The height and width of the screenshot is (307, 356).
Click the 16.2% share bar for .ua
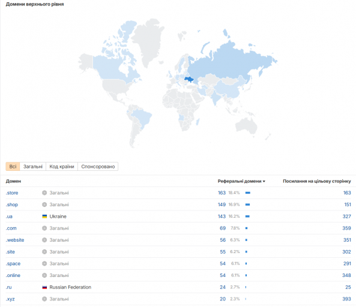tap(247, 216)
